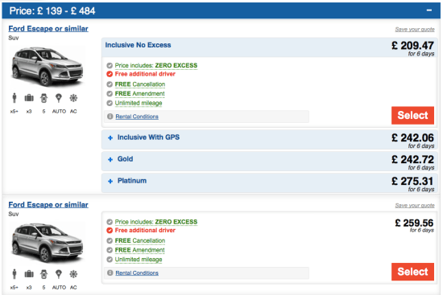Select the £ 209.47 Inclusive No Excess offer

[412, 116]
